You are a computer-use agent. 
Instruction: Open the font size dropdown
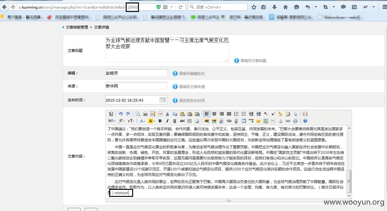[x=131, y=121]
